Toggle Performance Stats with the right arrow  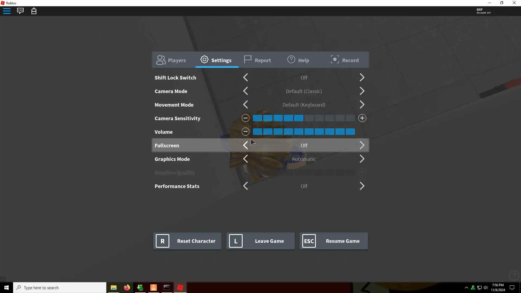(x=362, y=186)
